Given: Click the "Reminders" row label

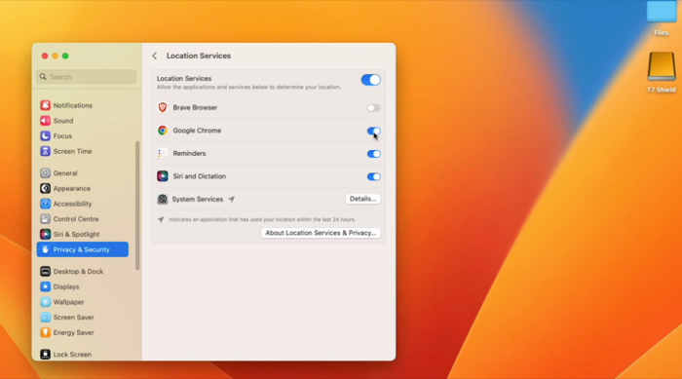Looking at the screenshot, I should tap(189, 153).
